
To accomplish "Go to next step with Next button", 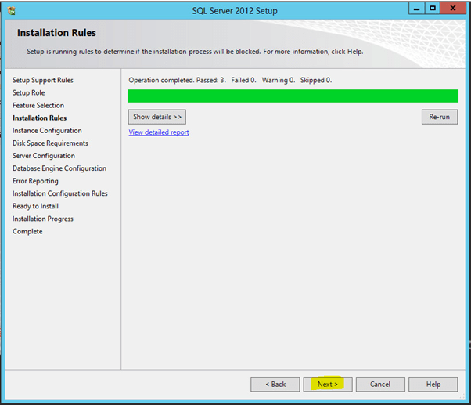I will [x=328, y=385].
